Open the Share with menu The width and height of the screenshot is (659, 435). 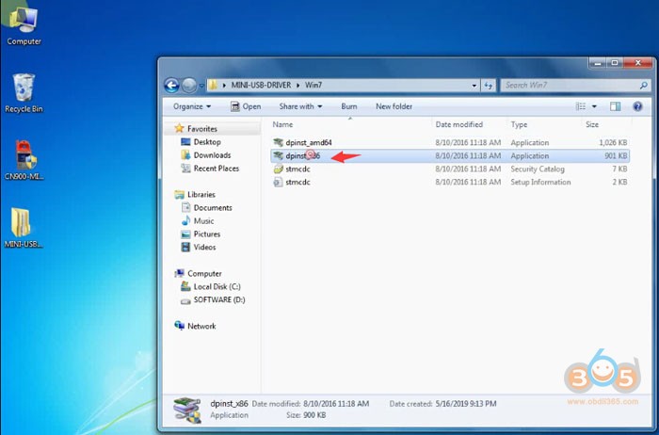[x=300, y=106]
